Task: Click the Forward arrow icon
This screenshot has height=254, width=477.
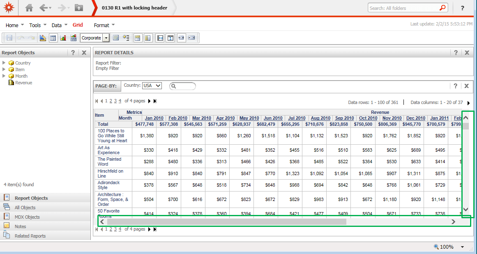Action: click(x=62, y=8)
